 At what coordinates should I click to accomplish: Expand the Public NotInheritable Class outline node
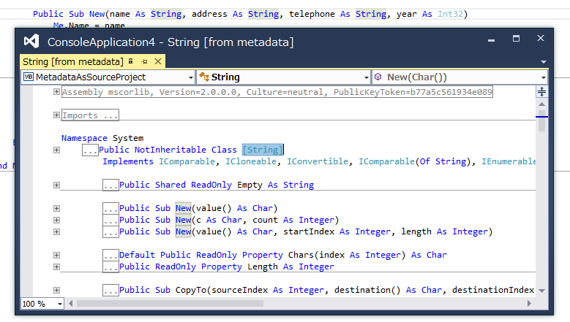click(56, 150)
